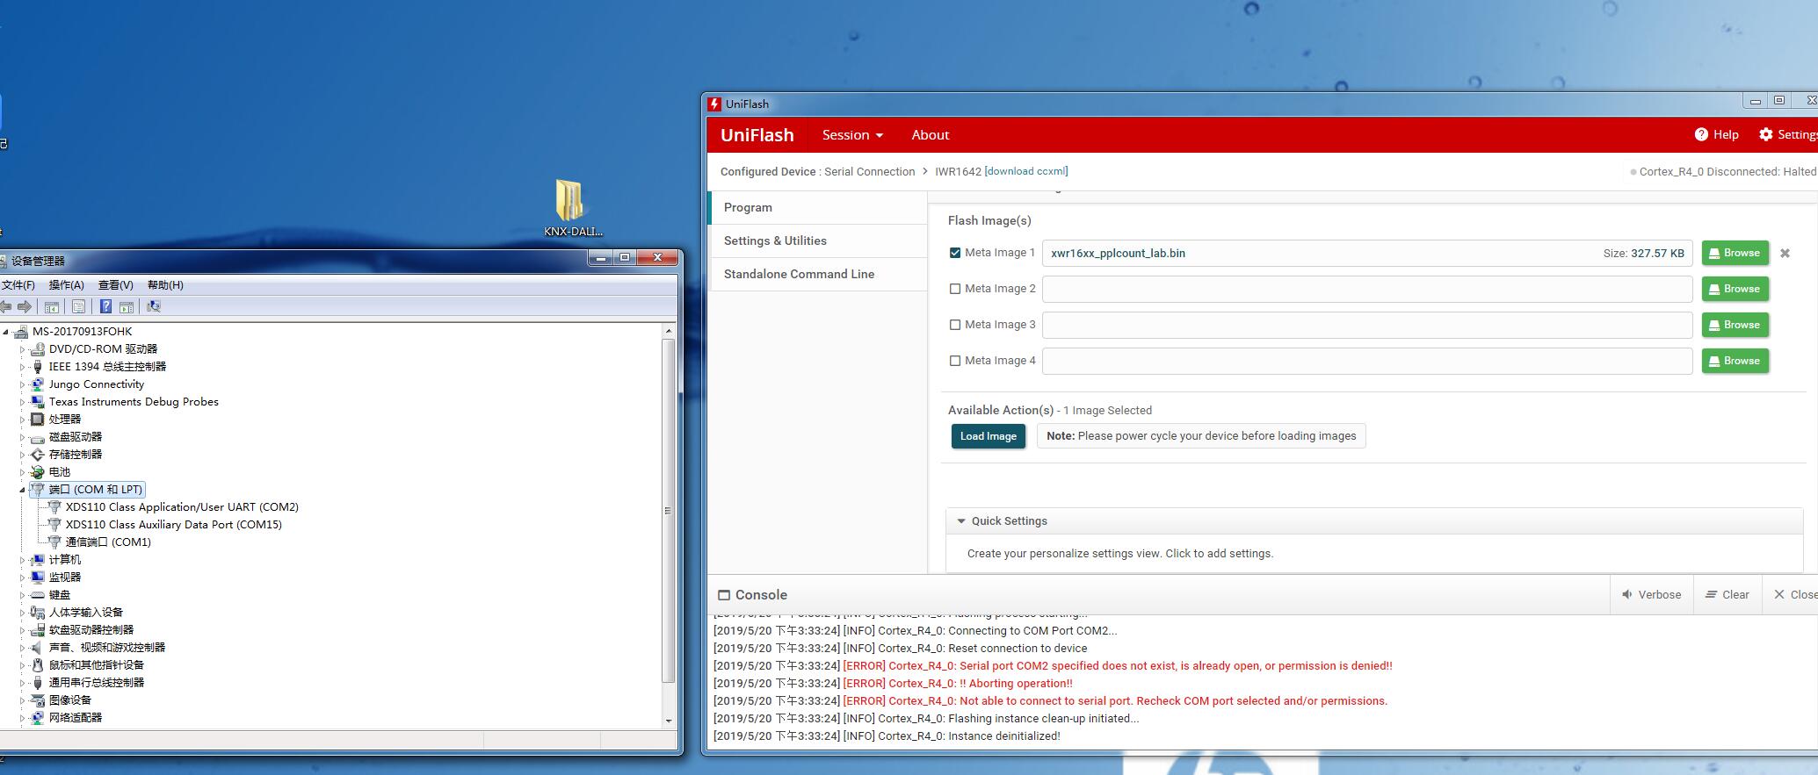The width and height of the screenshot is (1818, 775).
Task: Expand the 网络适配器 node
Action: coord(22,718)
